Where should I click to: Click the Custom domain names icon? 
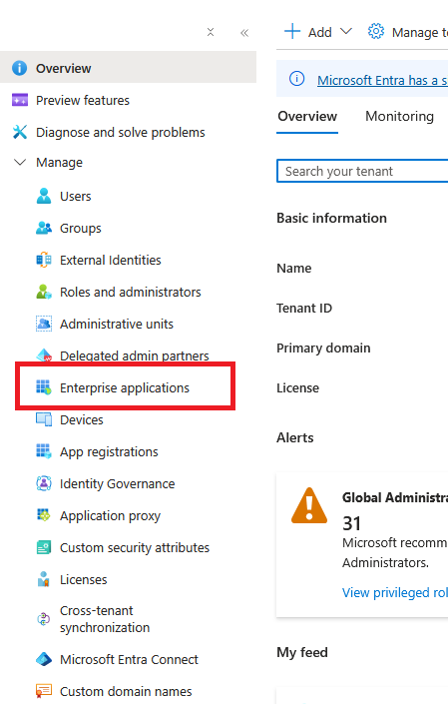click(x=44, y=691)
